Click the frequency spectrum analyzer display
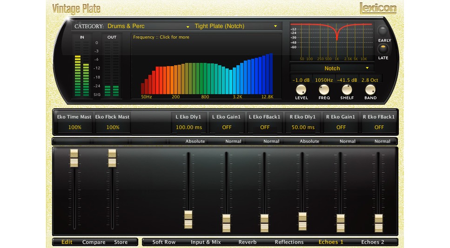The width and height of the screenshot is (450, 248). (206, 66)
